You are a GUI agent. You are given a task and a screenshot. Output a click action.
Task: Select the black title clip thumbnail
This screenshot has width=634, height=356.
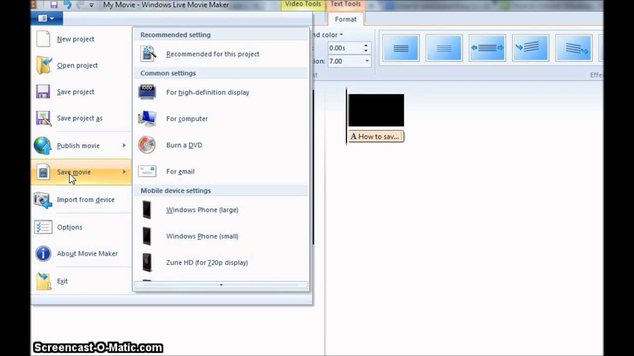376,111
